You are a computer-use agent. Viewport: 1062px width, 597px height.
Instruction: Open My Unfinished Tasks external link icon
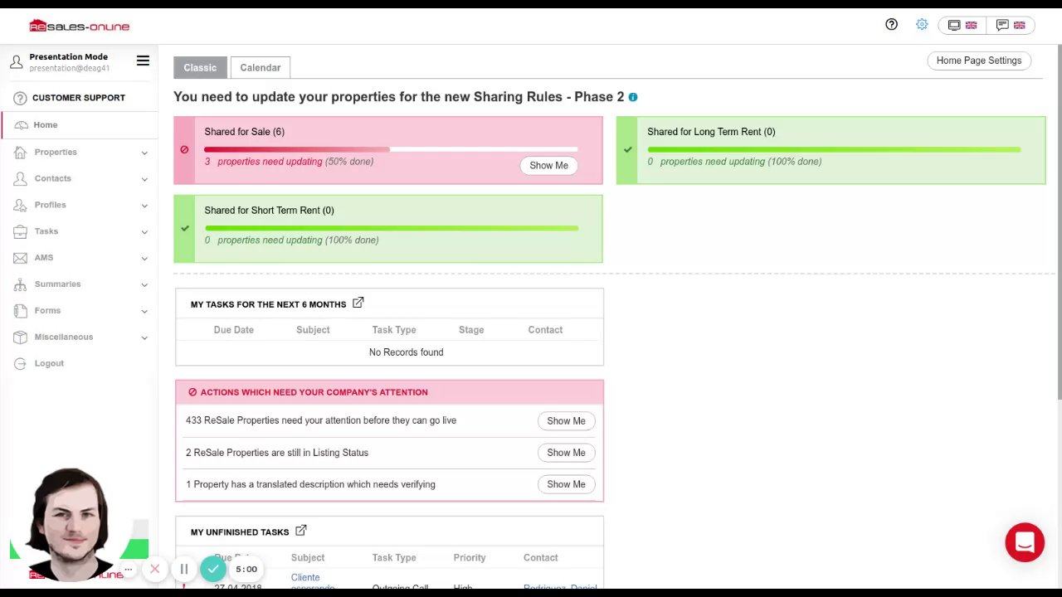(301, 531)
